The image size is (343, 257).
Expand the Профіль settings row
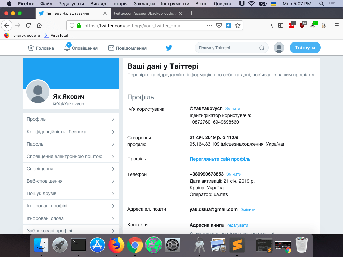coord(71,119)
